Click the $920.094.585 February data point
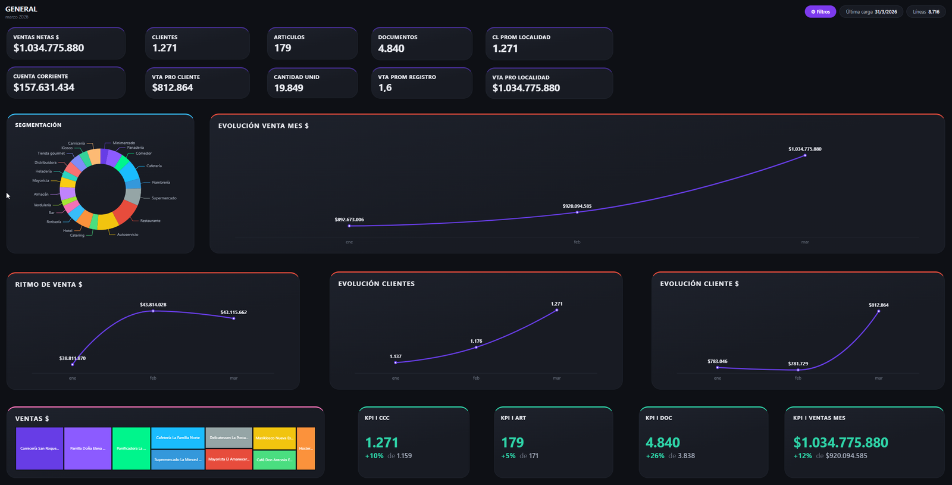The height and width of the screenshot is (485, 952). point(577,212)
